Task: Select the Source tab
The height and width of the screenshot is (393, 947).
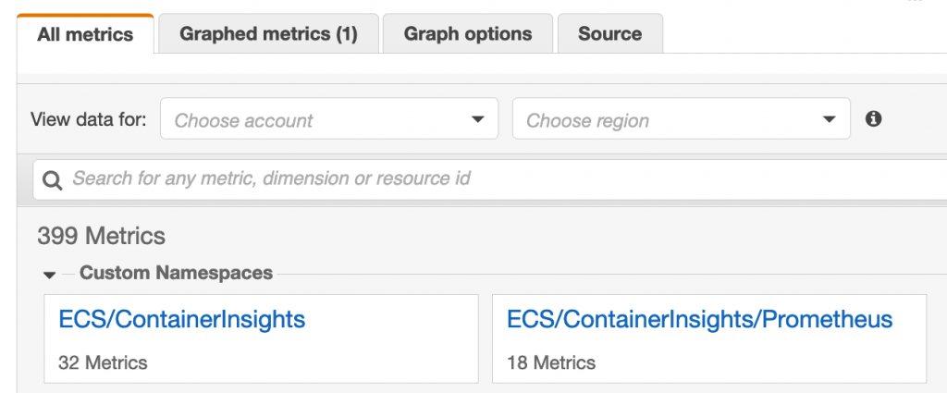Action: [x=609, y=34]
